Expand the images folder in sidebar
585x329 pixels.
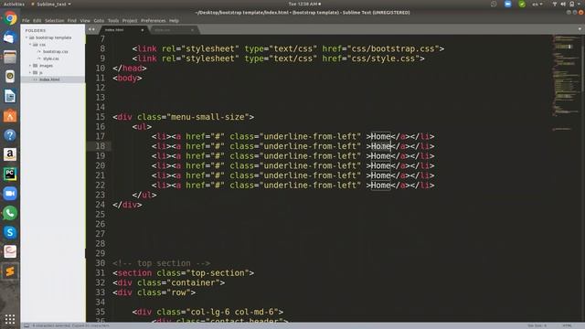point(30,66)
